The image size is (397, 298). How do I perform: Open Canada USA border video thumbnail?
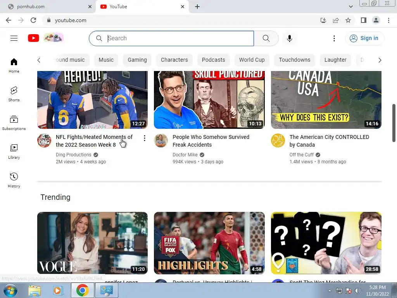point(326,100)
